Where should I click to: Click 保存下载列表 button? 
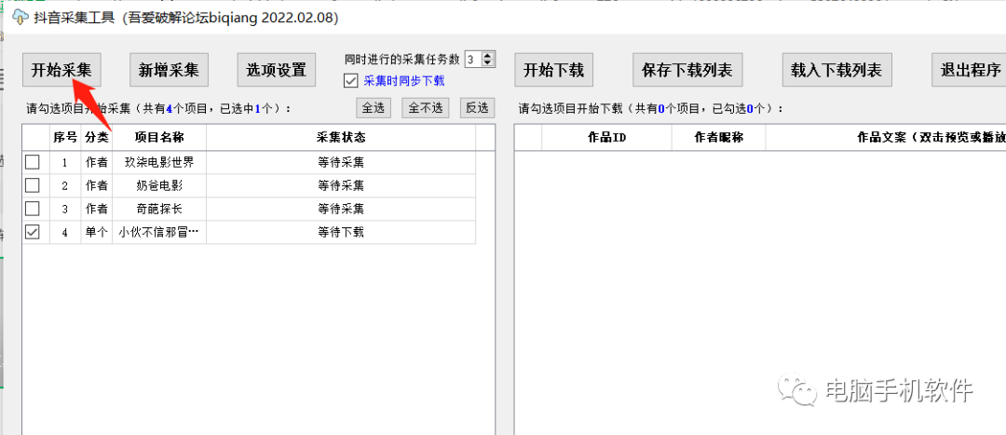point(687,69)
